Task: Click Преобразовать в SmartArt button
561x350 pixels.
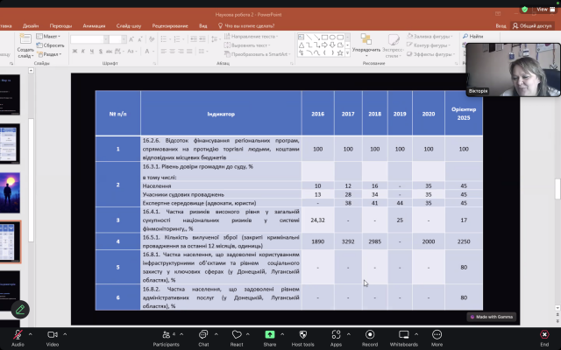Action: point(257,54)
